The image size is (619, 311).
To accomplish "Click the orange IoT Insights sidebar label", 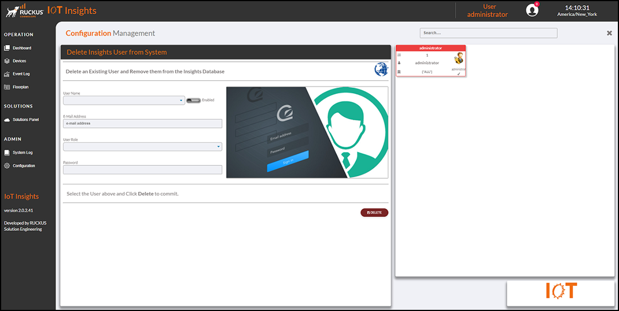I will click(x=21, y=196).
